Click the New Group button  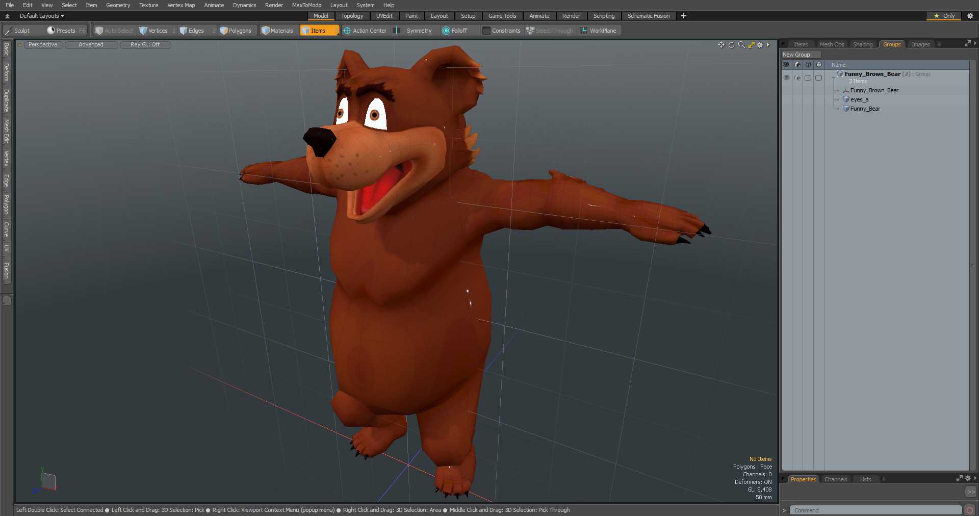point(801,55)
